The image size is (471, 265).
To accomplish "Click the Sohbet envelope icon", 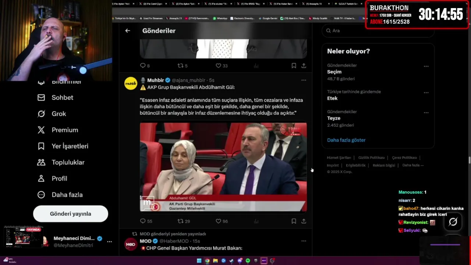I will [41, 98].
